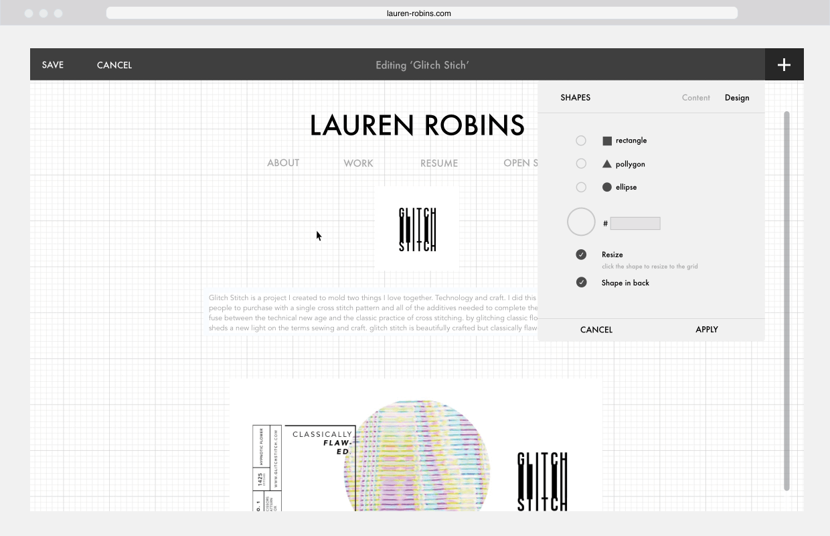This screenshot has height=536, width=830.
Task: Click the dark rectangle shape icon
Action: 607,141
